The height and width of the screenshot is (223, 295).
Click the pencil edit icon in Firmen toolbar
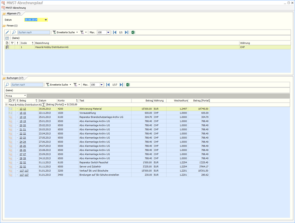(7, 33)
